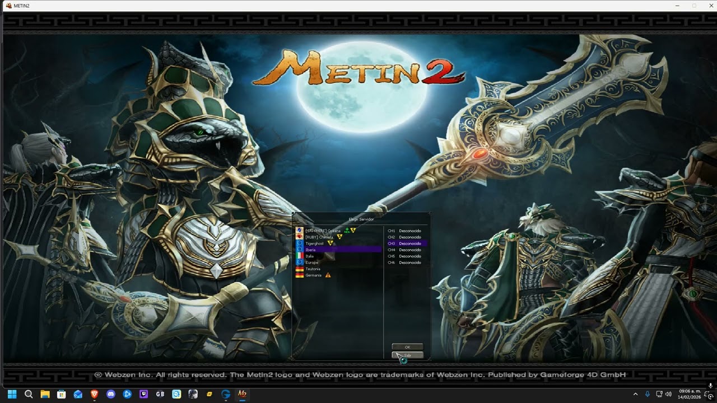Click the warning triangle next to Germania

[328, 275]
